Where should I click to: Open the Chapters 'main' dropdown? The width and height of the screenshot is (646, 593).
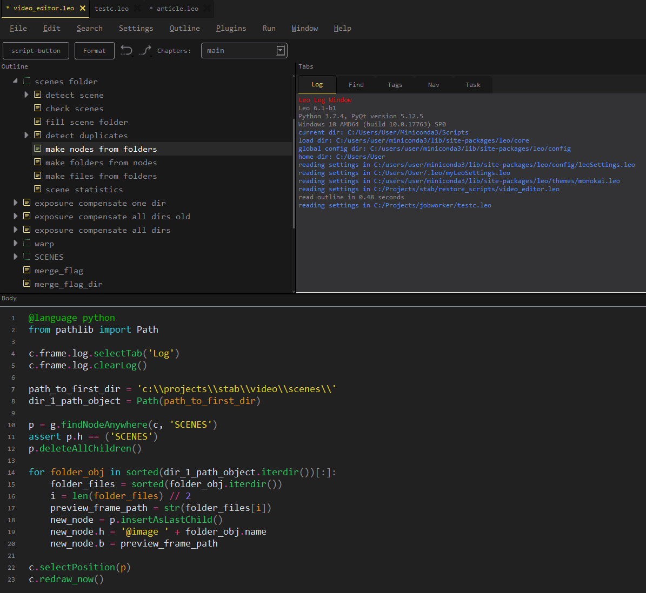pos(281,50)
